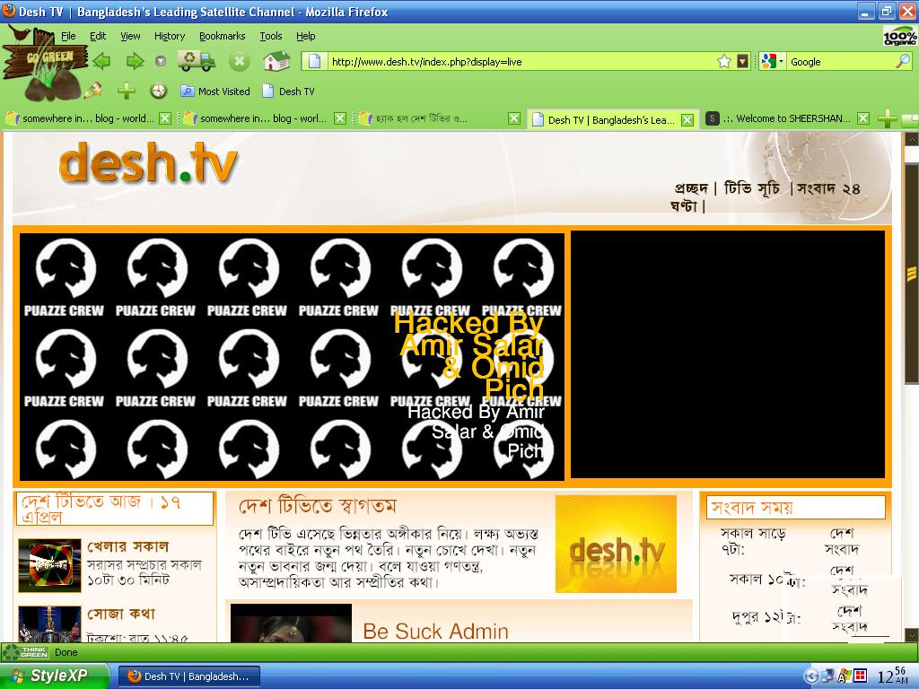919x689 pixels.
Task: Click the taskbar clock
Action: (x=893, y=676)
